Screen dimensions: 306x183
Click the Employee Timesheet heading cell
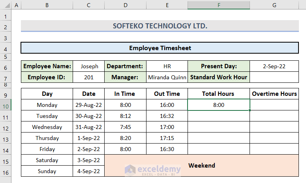click(x=160, y=48)
